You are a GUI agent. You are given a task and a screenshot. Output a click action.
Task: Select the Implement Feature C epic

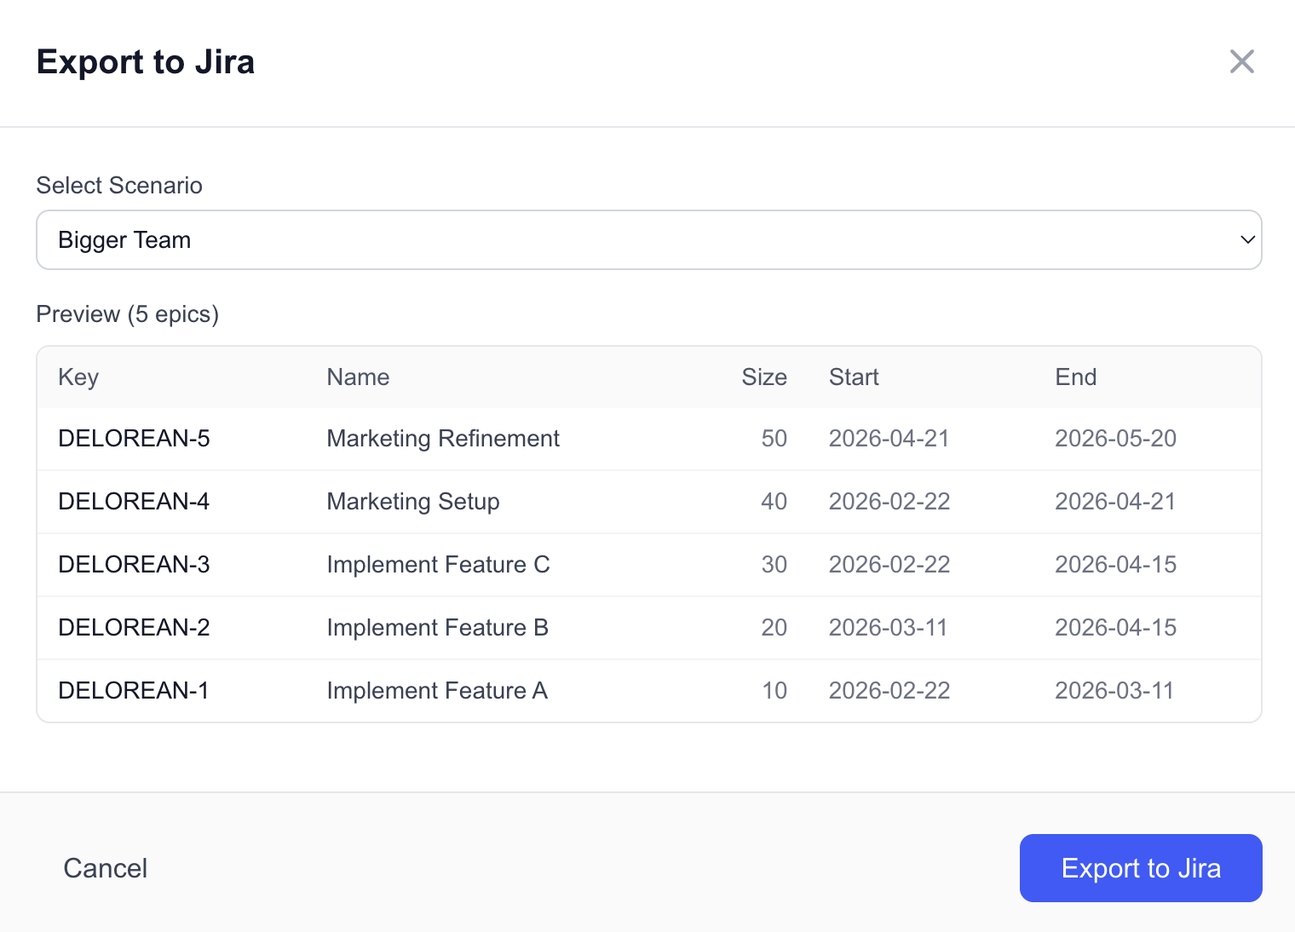tap(438, 565)
